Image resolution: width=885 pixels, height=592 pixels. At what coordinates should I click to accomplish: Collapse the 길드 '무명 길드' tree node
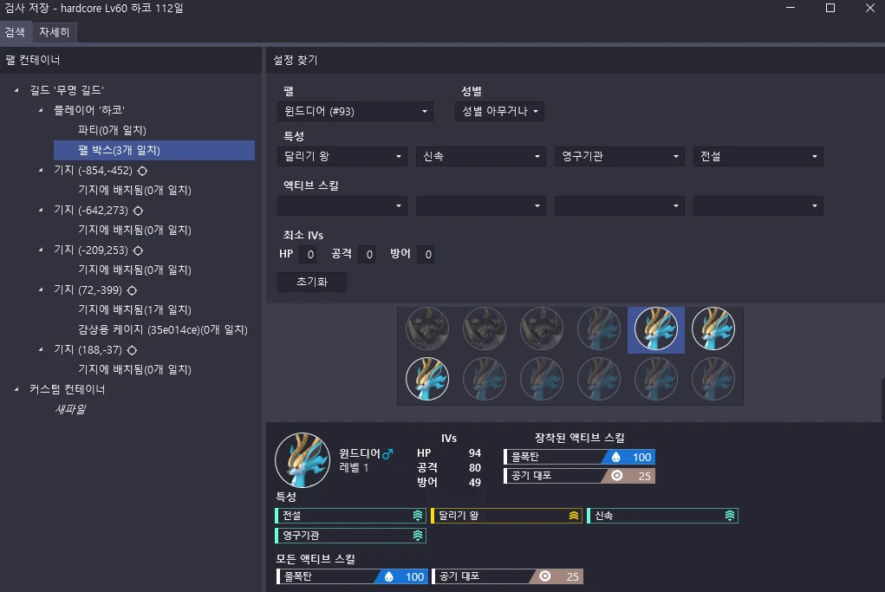[16, 90]
